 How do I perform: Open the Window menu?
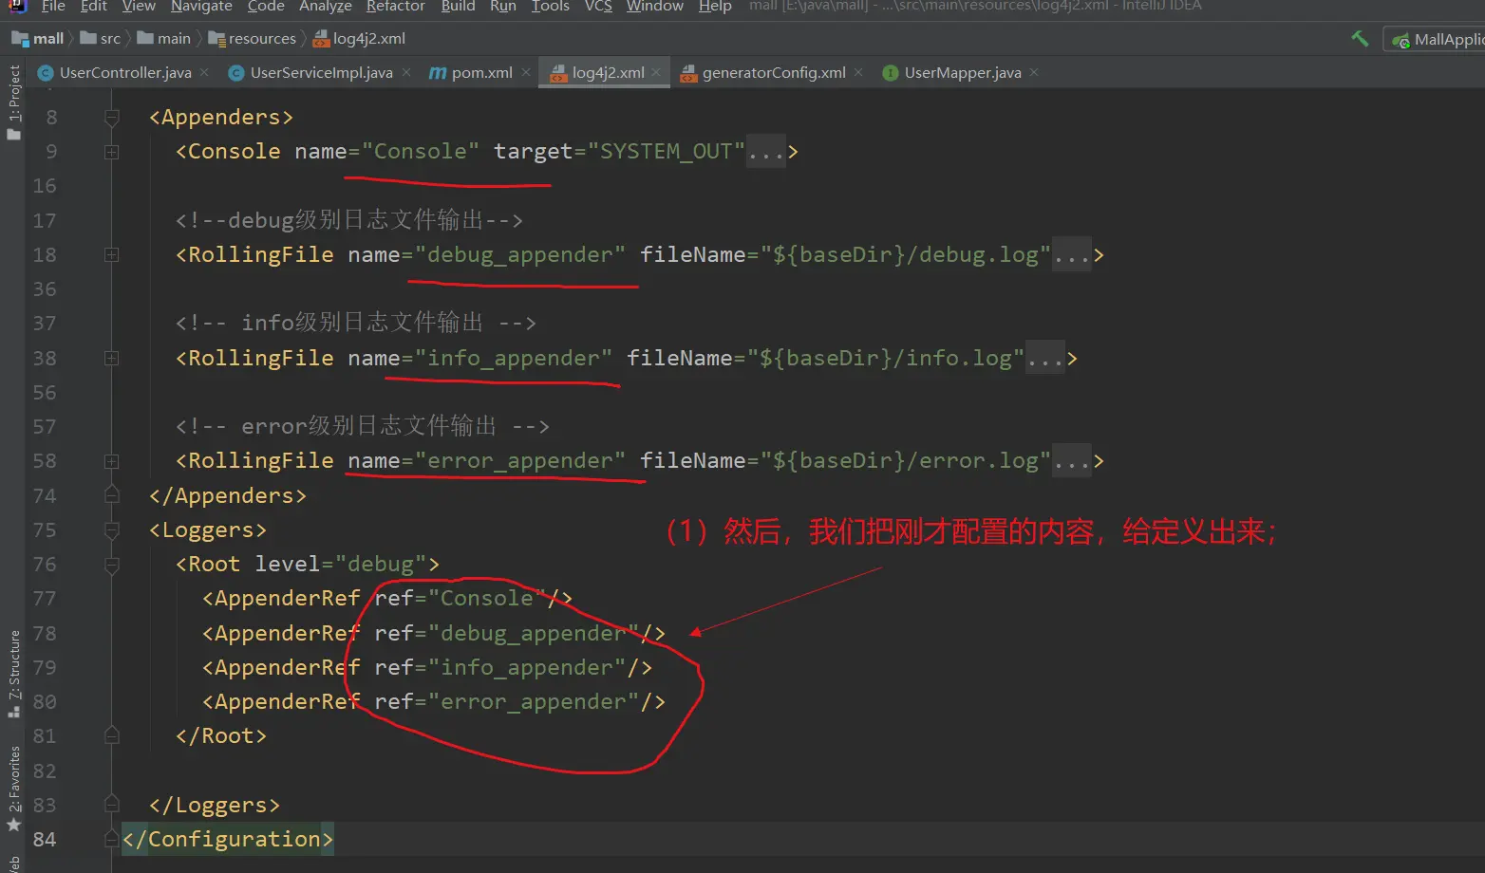coord(655,6)
